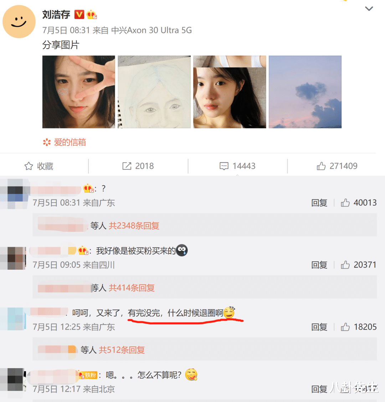Click the smiley face profile avatar
The height and width of the screenshot is (402, 385).
click(19, 21)
